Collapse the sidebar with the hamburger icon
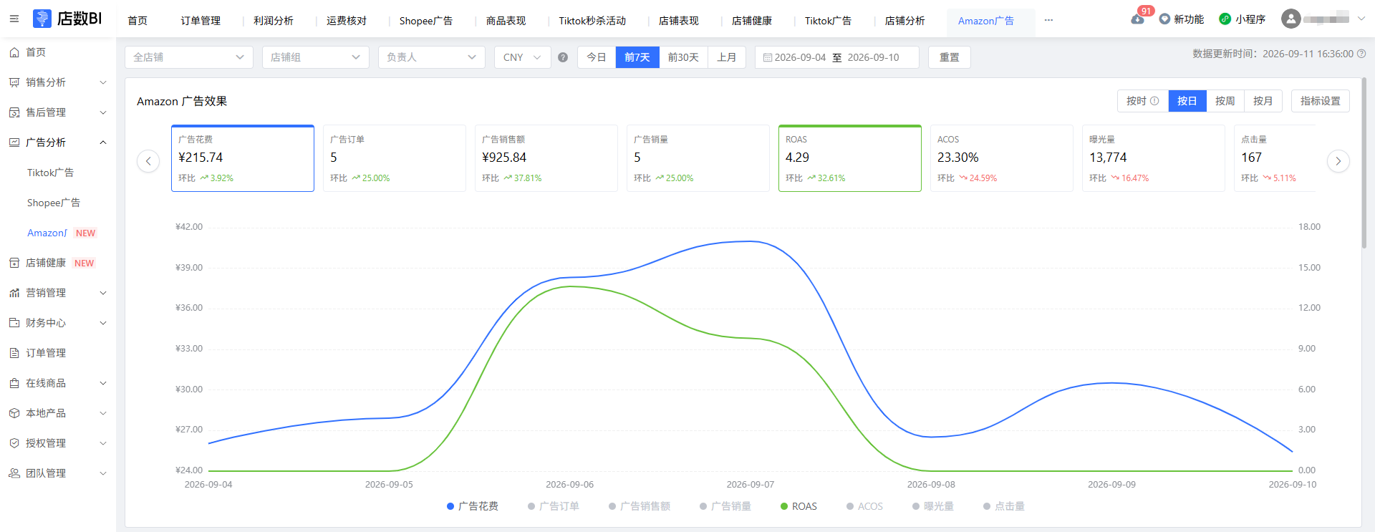This screenshot has height=532, width=1375. tap(14, 19)
